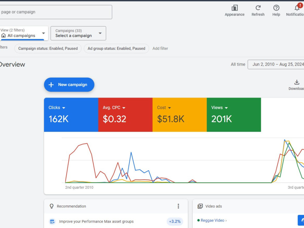Viewport: 304px width, 228px height.
Task: Open the Recommendation three-dot menu
Action: (178, 206)
